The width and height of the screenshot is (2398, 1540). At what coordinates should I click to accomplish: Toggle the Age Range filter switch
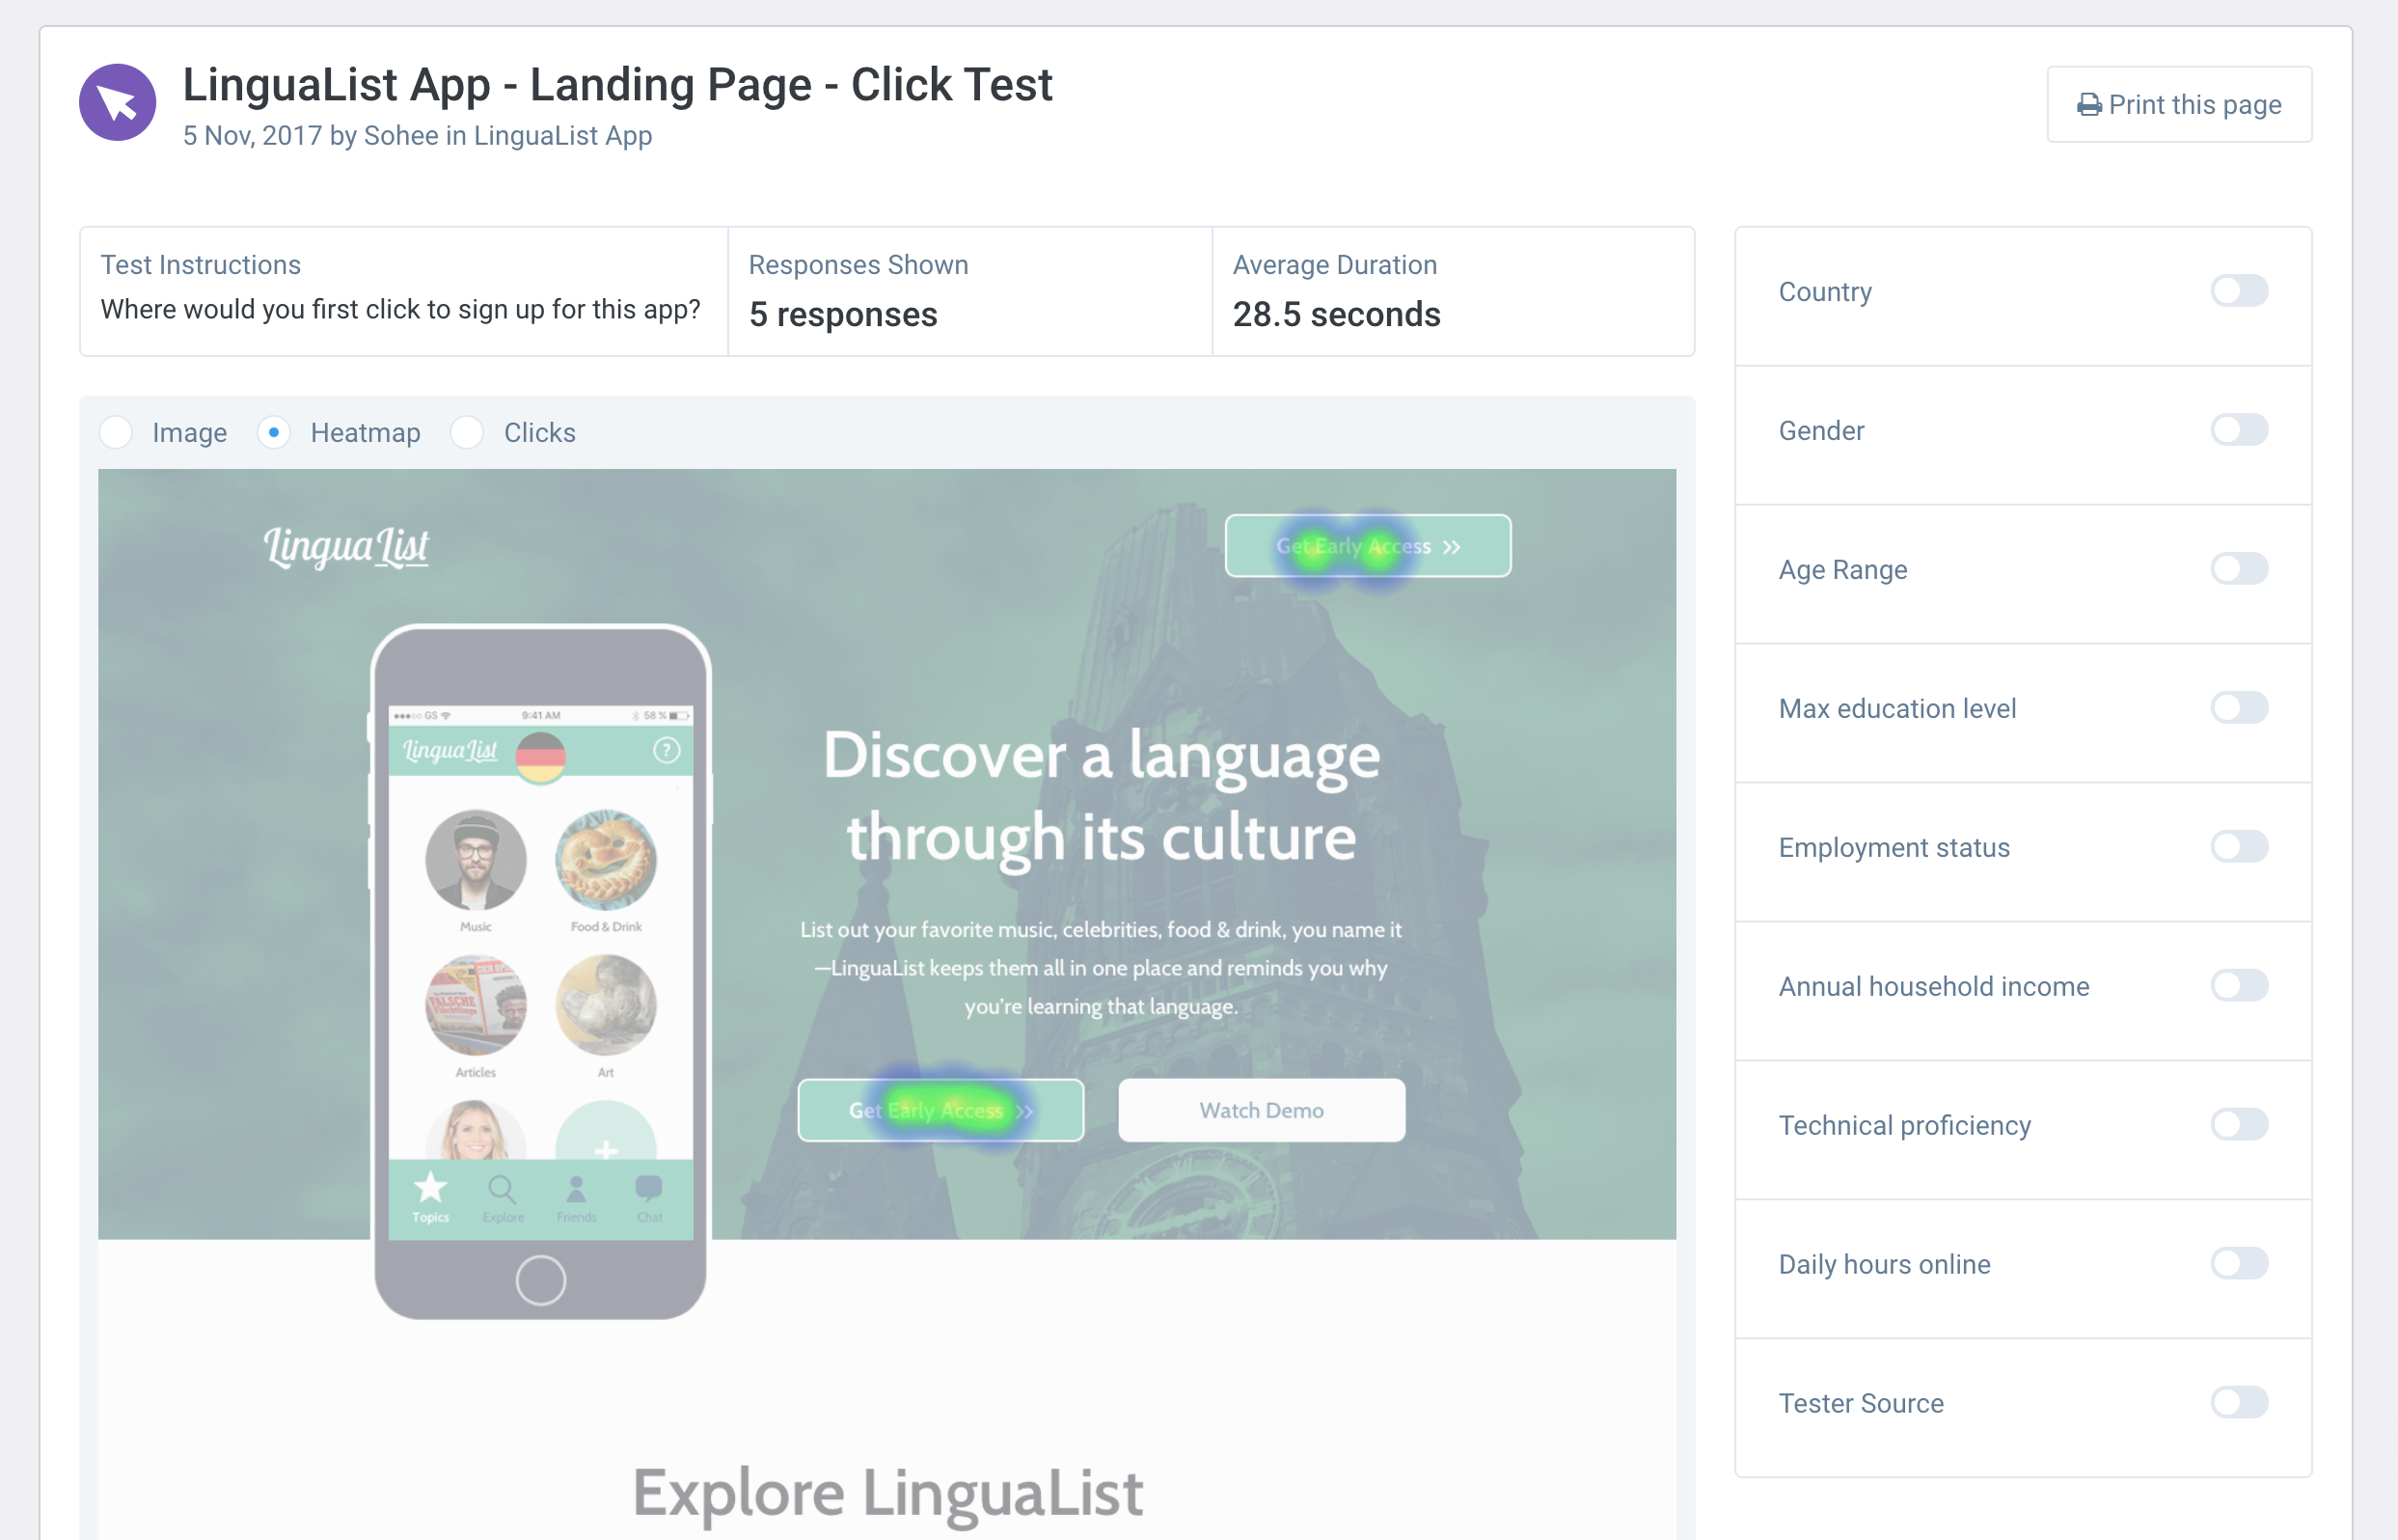point(2239,568)
